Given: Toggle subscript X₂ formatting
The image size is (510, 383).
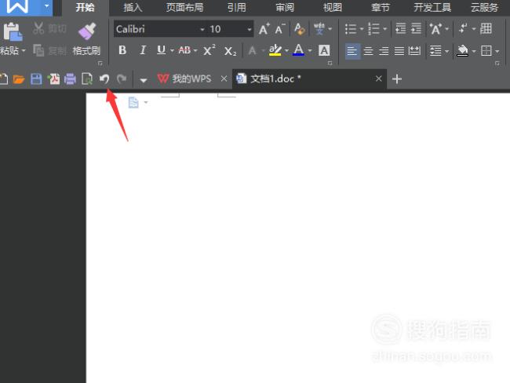Looking at the screenshot, I should [230, 51].
